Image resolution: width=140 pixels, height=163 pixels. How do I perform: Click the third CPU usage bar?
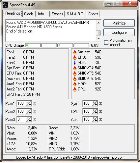(x=65, y=45)
